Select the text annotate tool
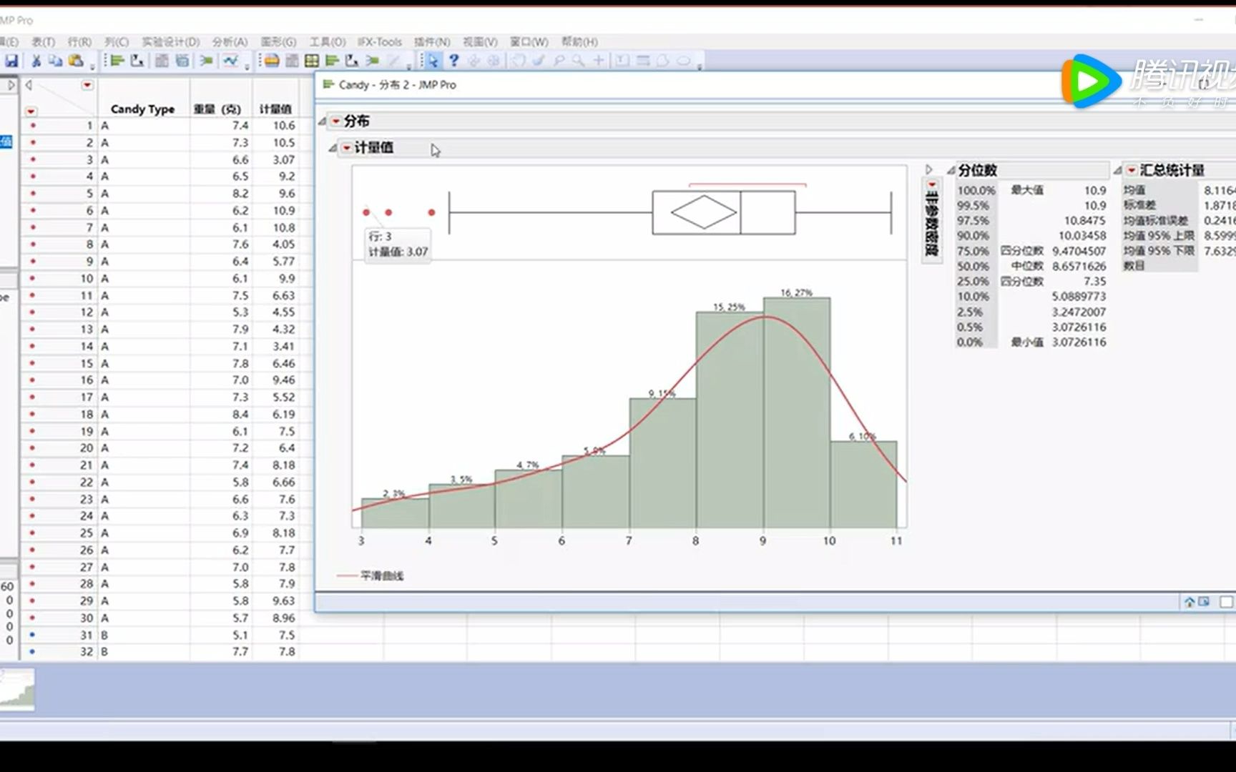The height and width of the screenshot is (772, 1236). pyautogui.click(x=622, y=61)
